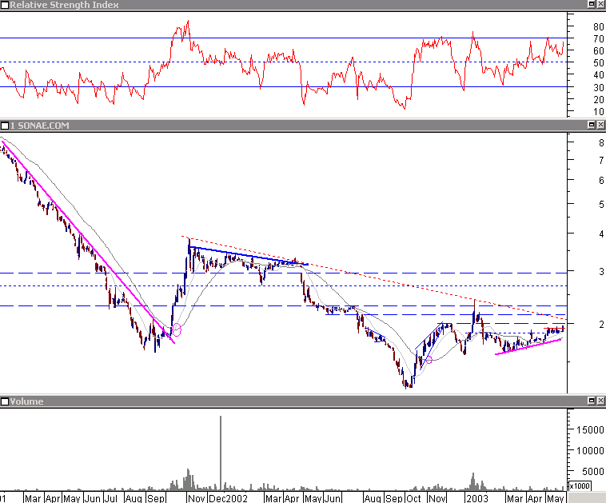The width and height of the screenshot is (606, 503).
Task: Click the x1000 volume scale label
Action: [x=580, y=486]
